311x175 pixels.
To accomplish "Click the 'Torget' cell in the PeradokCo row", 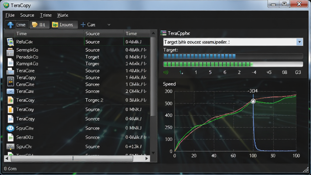I will [x=92, y=57].
